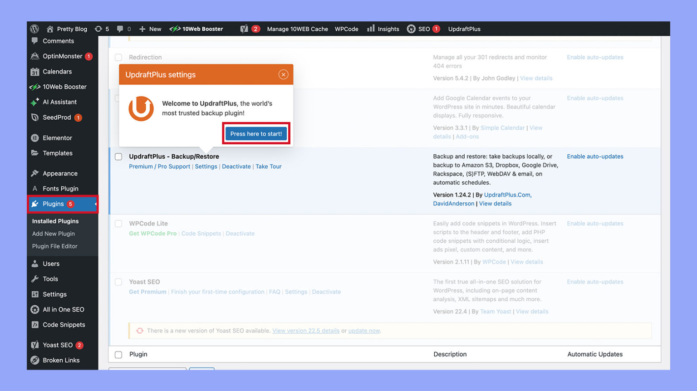Click update now for Yoast SEO

pos(364,331)
